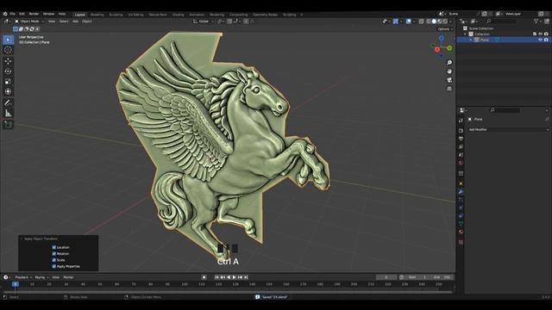Open the Keying dropdown in timeline
552x310 pixels.
pyautogui.click(x=41, y=277)
